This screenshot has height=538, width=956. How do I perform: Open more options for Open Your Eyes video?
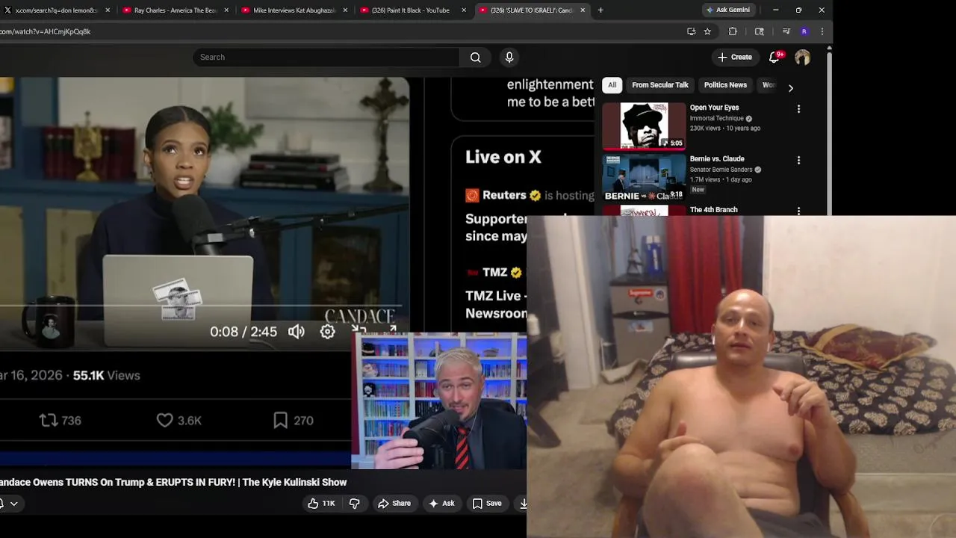(798, 109)
